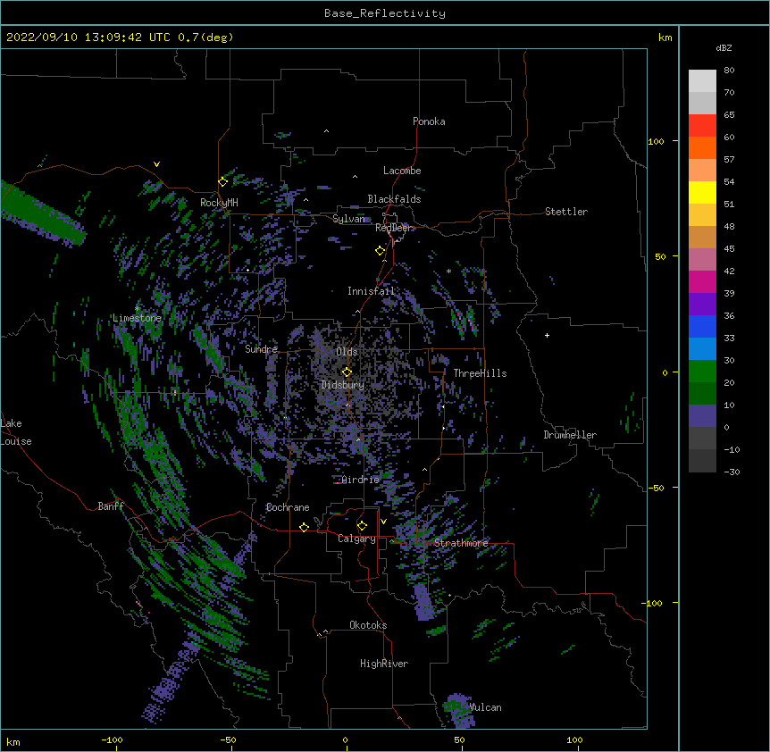The width and height of the screenshot is (770, 752).
Task: Click the -100 tick on the right axis
Action: tap(653, 603)
